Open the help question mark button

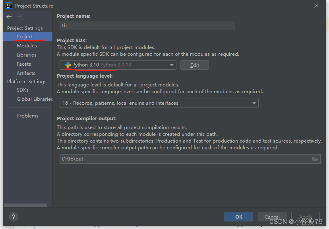tap(14, 217)
